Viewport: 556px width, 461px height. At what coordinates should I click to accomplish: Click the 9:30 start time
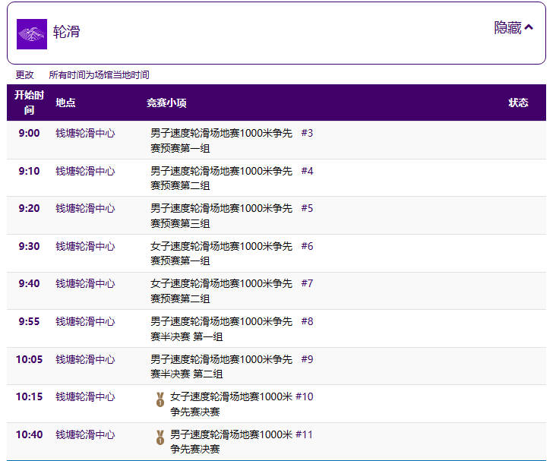pos(29,247)
